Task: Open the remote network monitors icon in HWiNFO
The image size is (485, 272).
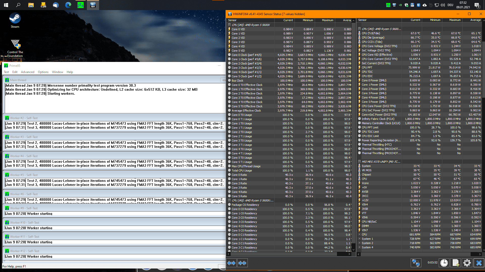Action: coord(416,263)
